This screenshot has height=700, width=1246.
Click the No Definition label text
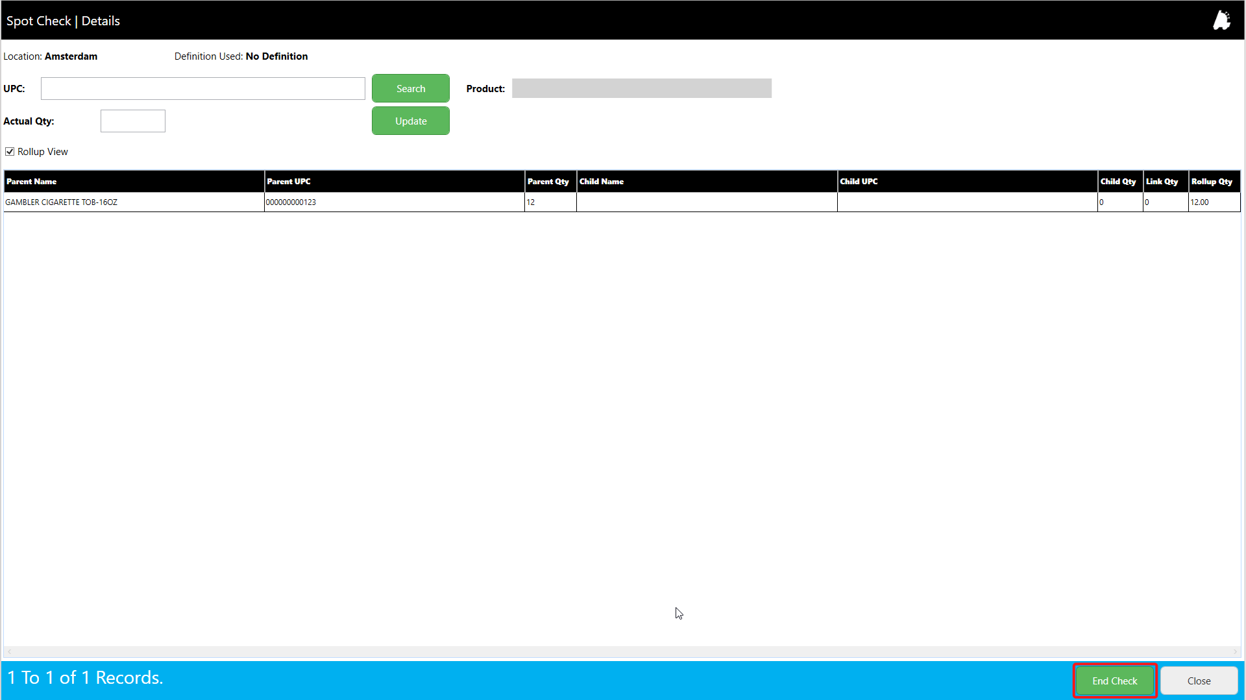(277, 56)
